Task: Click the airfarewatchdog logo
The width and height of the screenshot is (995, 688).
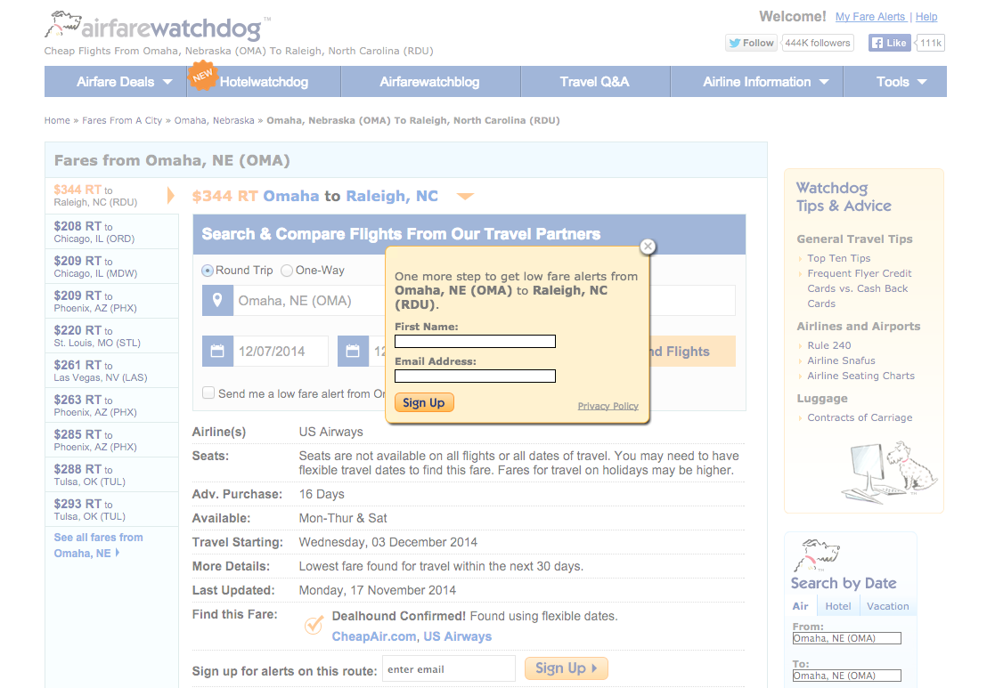Action: (158, 26)
